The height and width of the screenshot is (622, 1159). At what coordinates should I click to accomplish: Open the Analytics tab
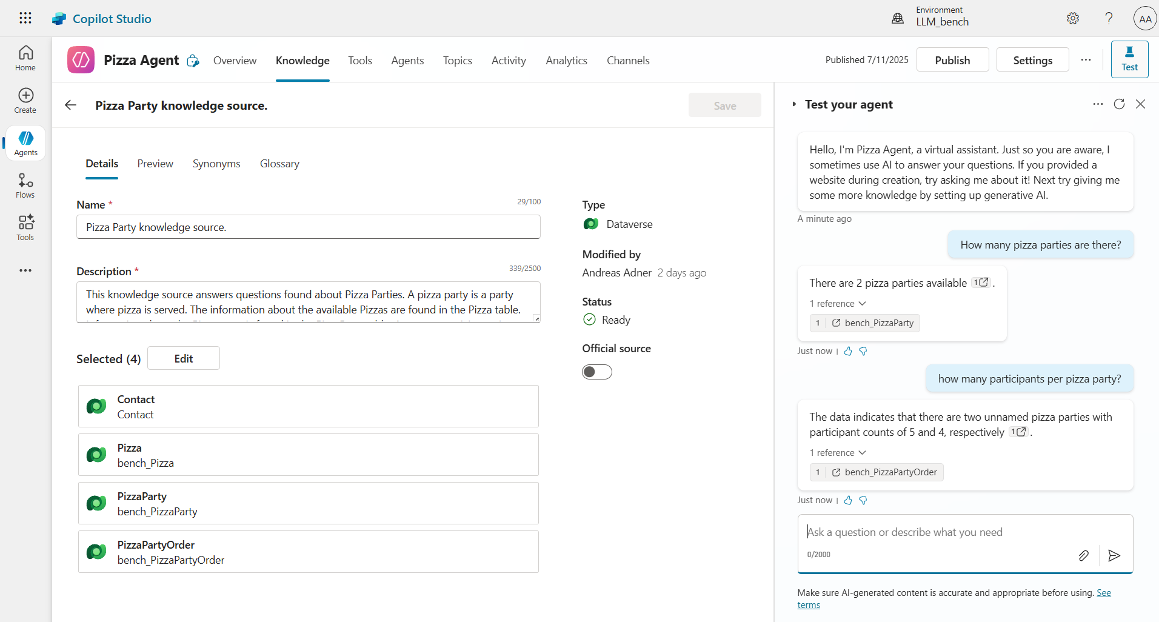(566, 60)
